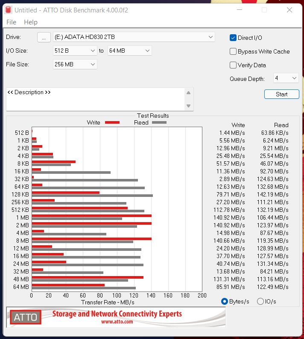
Task: Click the 32 KB write value 2.89 MB/s
Action: pos(232,179)
